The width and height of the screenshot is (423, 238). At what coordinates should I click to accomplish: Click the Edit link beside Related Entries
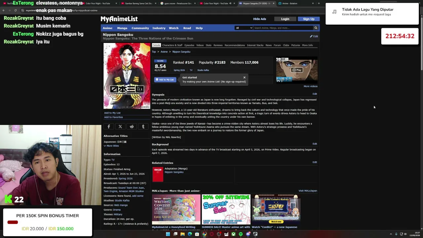tap(315, 162)
